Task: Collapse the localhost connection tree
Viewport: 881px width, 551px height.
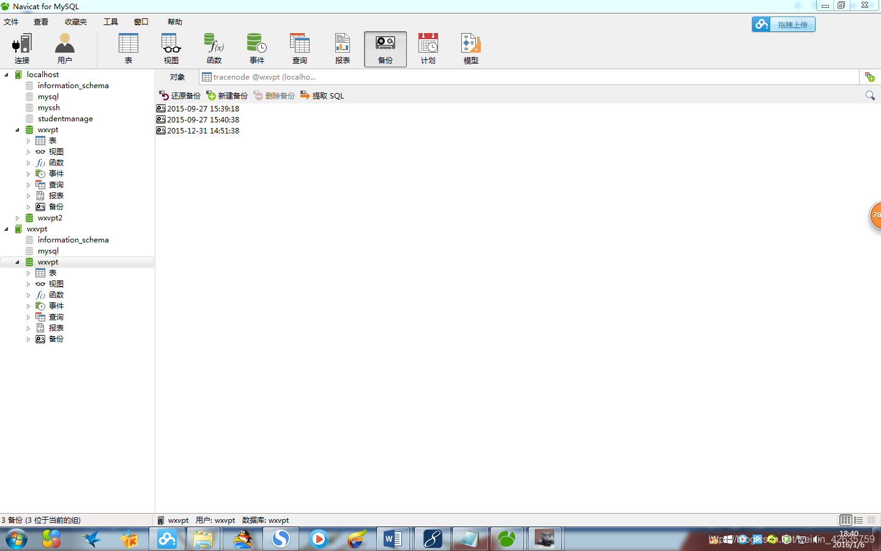Action: [5, 74]
